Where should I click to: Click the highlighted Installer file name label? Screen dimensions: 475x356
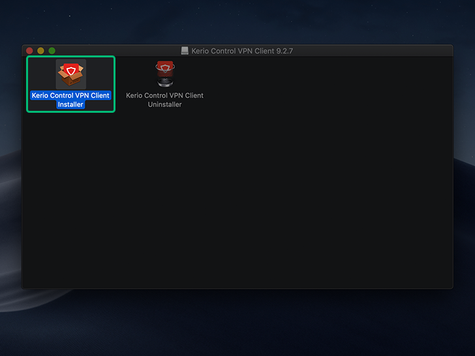pyautogui.click(x=70, y=95)
